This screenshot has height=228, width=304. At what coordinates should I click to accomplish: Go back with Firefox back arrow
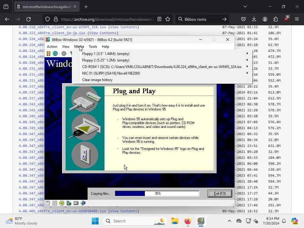tap(7, 19)
